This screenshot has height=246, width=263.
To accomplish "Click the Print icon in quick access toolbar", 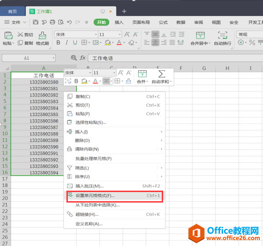I will coord(53,22).
